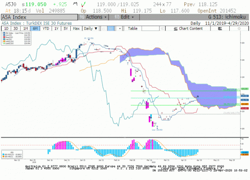The height and width of the screenshot is (180, 250).
Task: Click the Lead1(26) orange legend swatch
Action: point(4,41)
